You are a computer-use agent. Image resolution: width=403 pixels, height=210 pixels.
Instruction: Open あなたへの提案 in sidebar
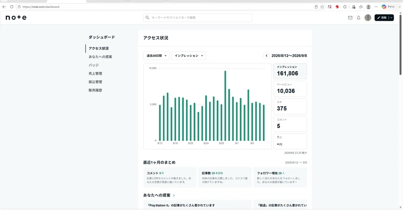click(x=100, y=57)
